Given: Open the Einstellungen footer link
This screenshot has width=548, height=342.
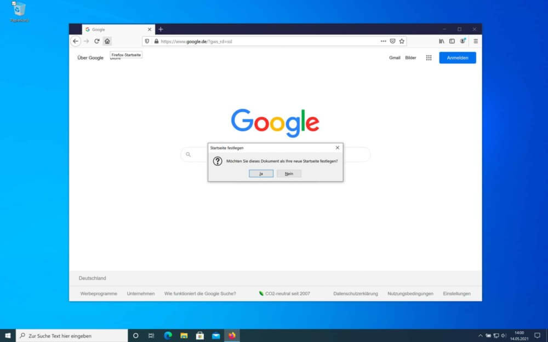Looking at the screenshot, I should point(457,293).
